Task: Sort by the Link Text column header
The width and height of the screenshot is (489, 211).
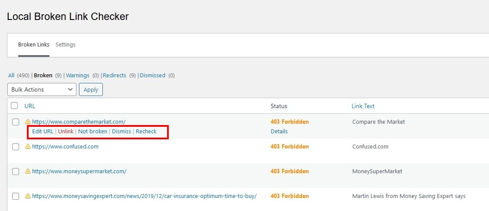Action: pos(363,106)
